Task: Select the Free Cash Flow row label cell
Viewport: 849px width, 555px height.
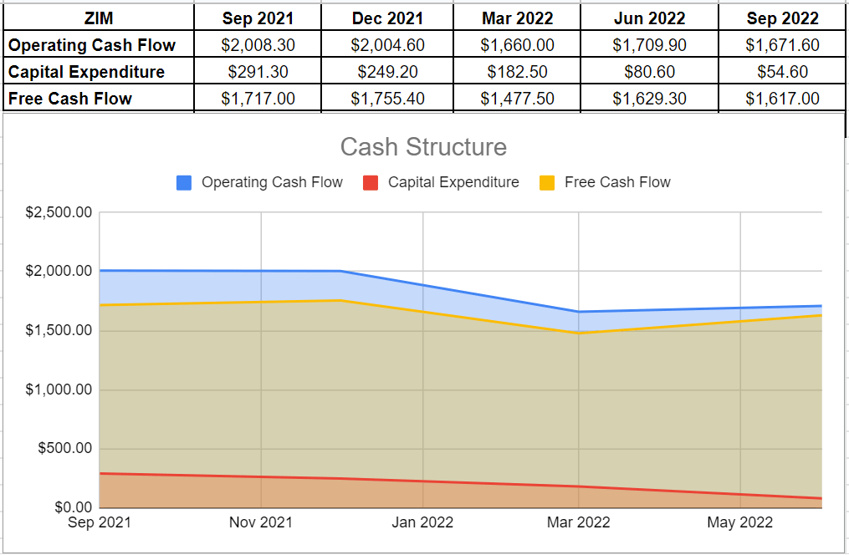Action: click(99, 98)
